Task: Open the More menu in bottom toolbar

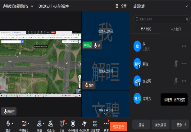Action: point(106,124)
